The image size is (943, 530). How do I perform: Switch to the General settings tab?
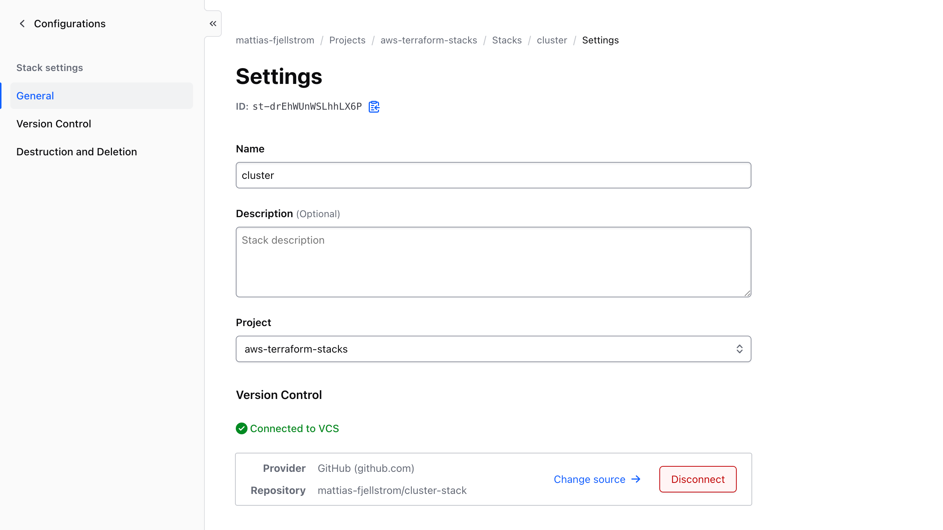tap(35, 95)
